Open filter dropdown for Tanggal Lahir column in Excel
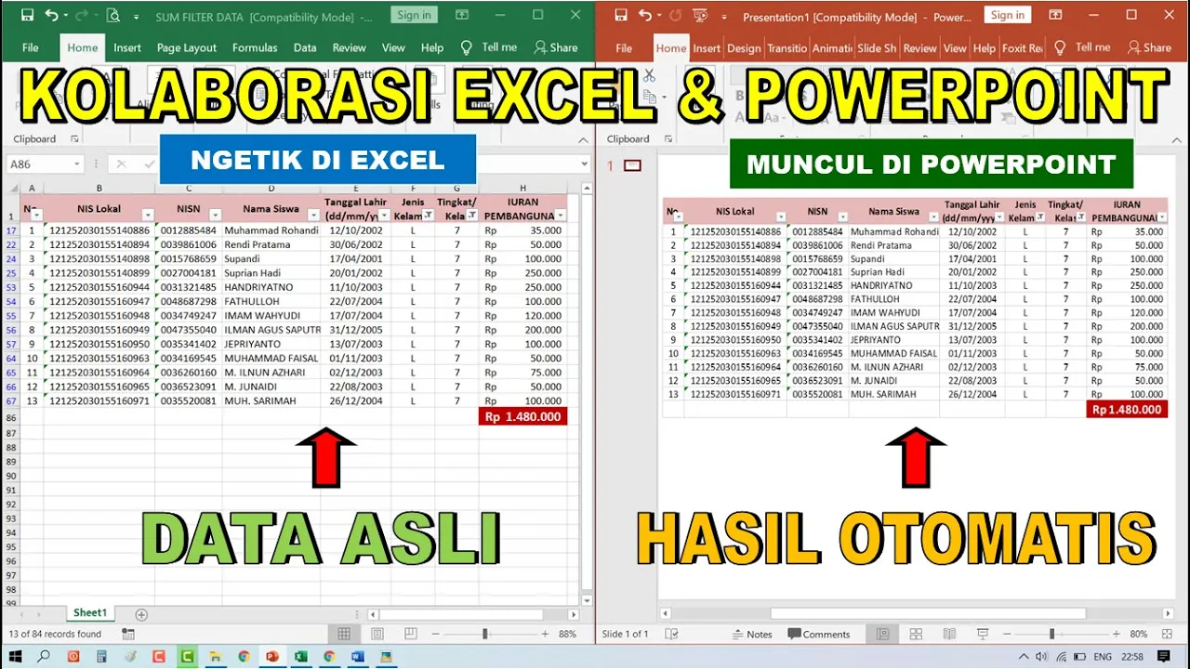The width and height of the screenshot is (1190, 669). pyautogui.click(x=382, y=216)
